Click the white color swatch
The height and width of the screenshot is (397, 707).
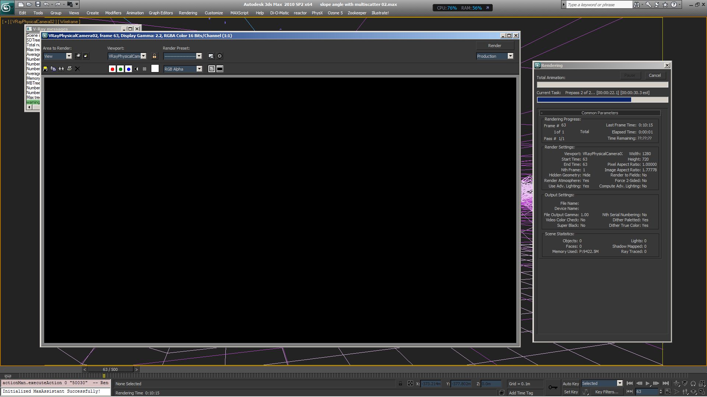155,69
